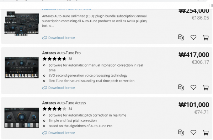Click cloud download icon under Auto-Tune Pro

coord(44,88)
